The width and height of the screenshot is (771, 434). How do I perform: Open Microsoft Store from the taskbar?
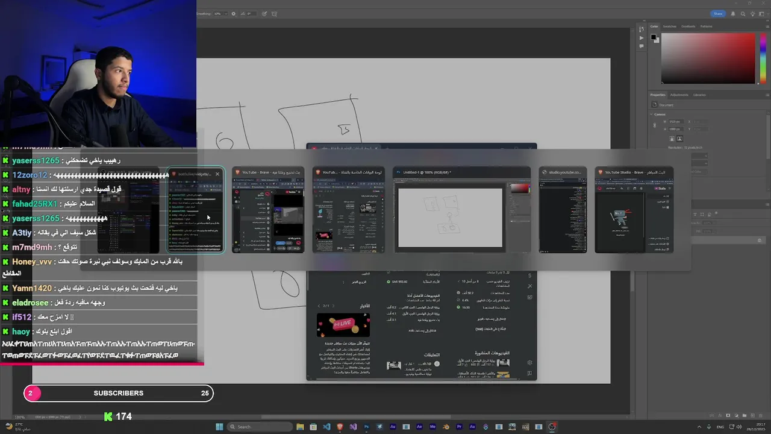pos(313,427)
